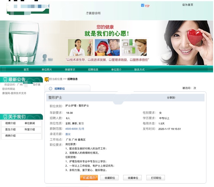The height and width of the screenshot is (187, 214).
Task: Select 招聘信息 in the navigation bar
Action: point(93,70)
